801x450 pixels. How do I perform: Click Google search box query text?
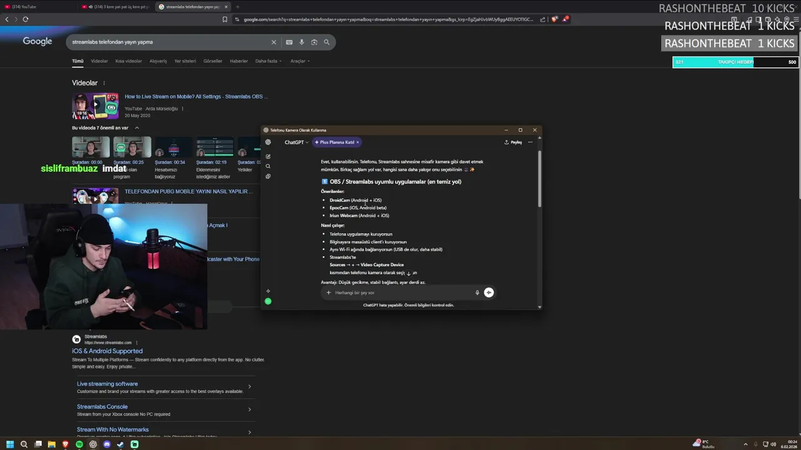click(112, 42)
